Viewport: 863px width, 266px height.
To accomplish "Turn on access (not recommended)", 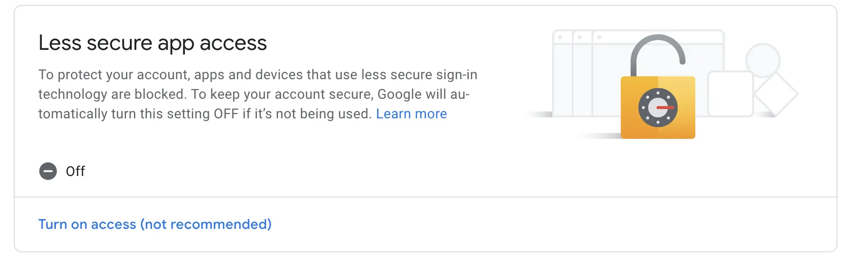I will tap(154, 224).
